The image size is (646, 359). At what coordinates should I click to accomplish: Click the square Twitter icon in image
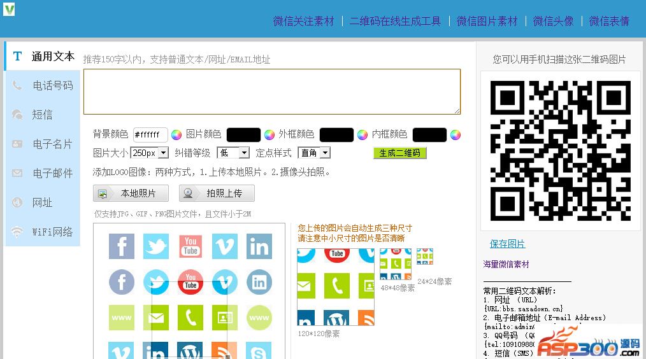point(156,246)
